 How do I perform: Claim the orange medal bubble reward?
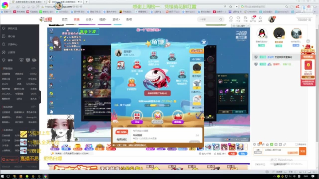pyautogui.click(x=132, y=82)
